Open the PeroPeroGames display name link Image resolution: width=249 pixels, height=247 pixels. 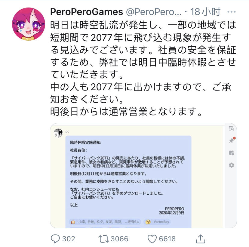tap(87, 12)
